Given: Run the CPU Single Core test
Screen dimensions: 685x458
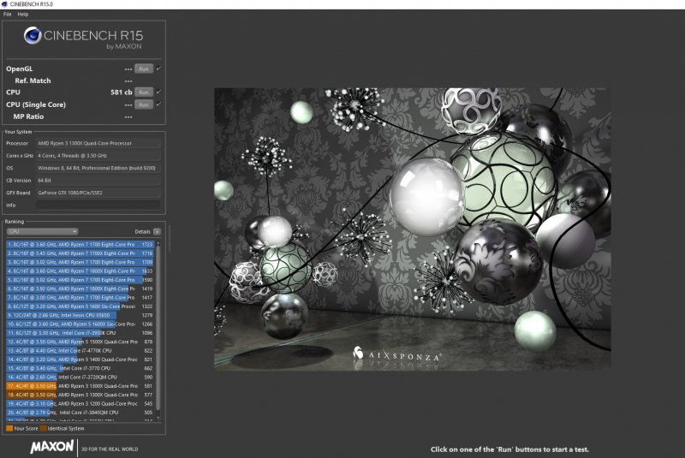Looking at the screenshot, I should (144, 104).
